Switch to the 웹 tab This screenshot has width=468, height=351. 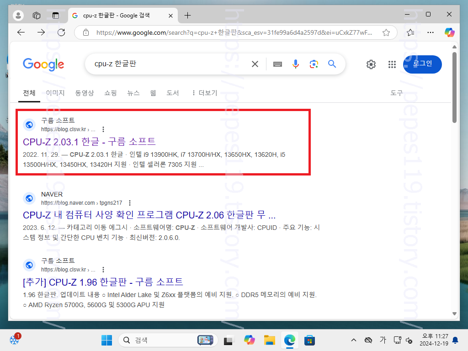153,93
